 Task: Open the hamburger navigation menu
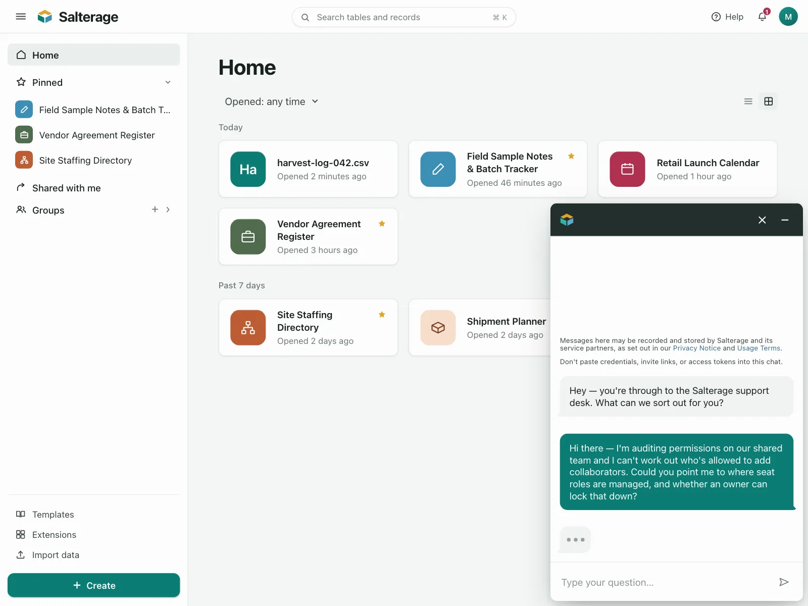pos(21,17)
